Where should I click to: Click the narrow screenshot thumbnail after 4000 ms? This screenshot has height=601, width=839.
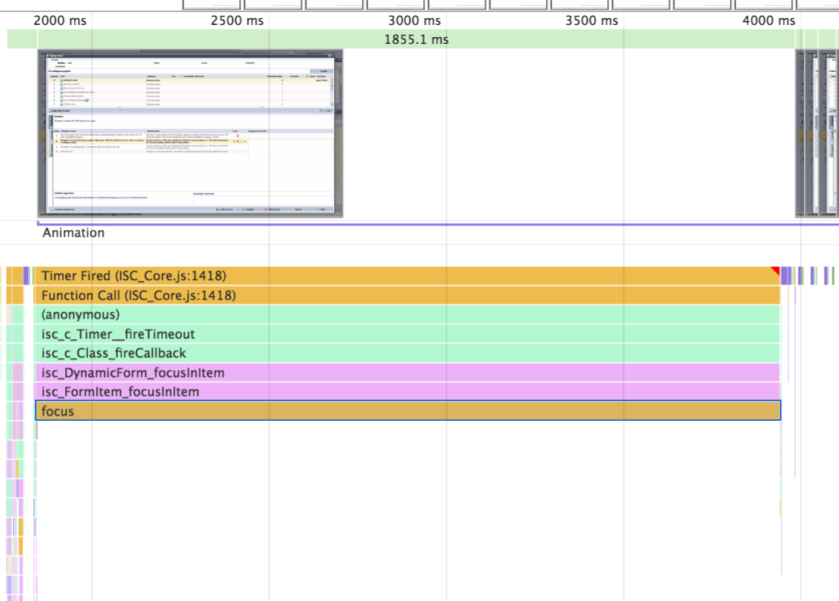pos(802,133)
